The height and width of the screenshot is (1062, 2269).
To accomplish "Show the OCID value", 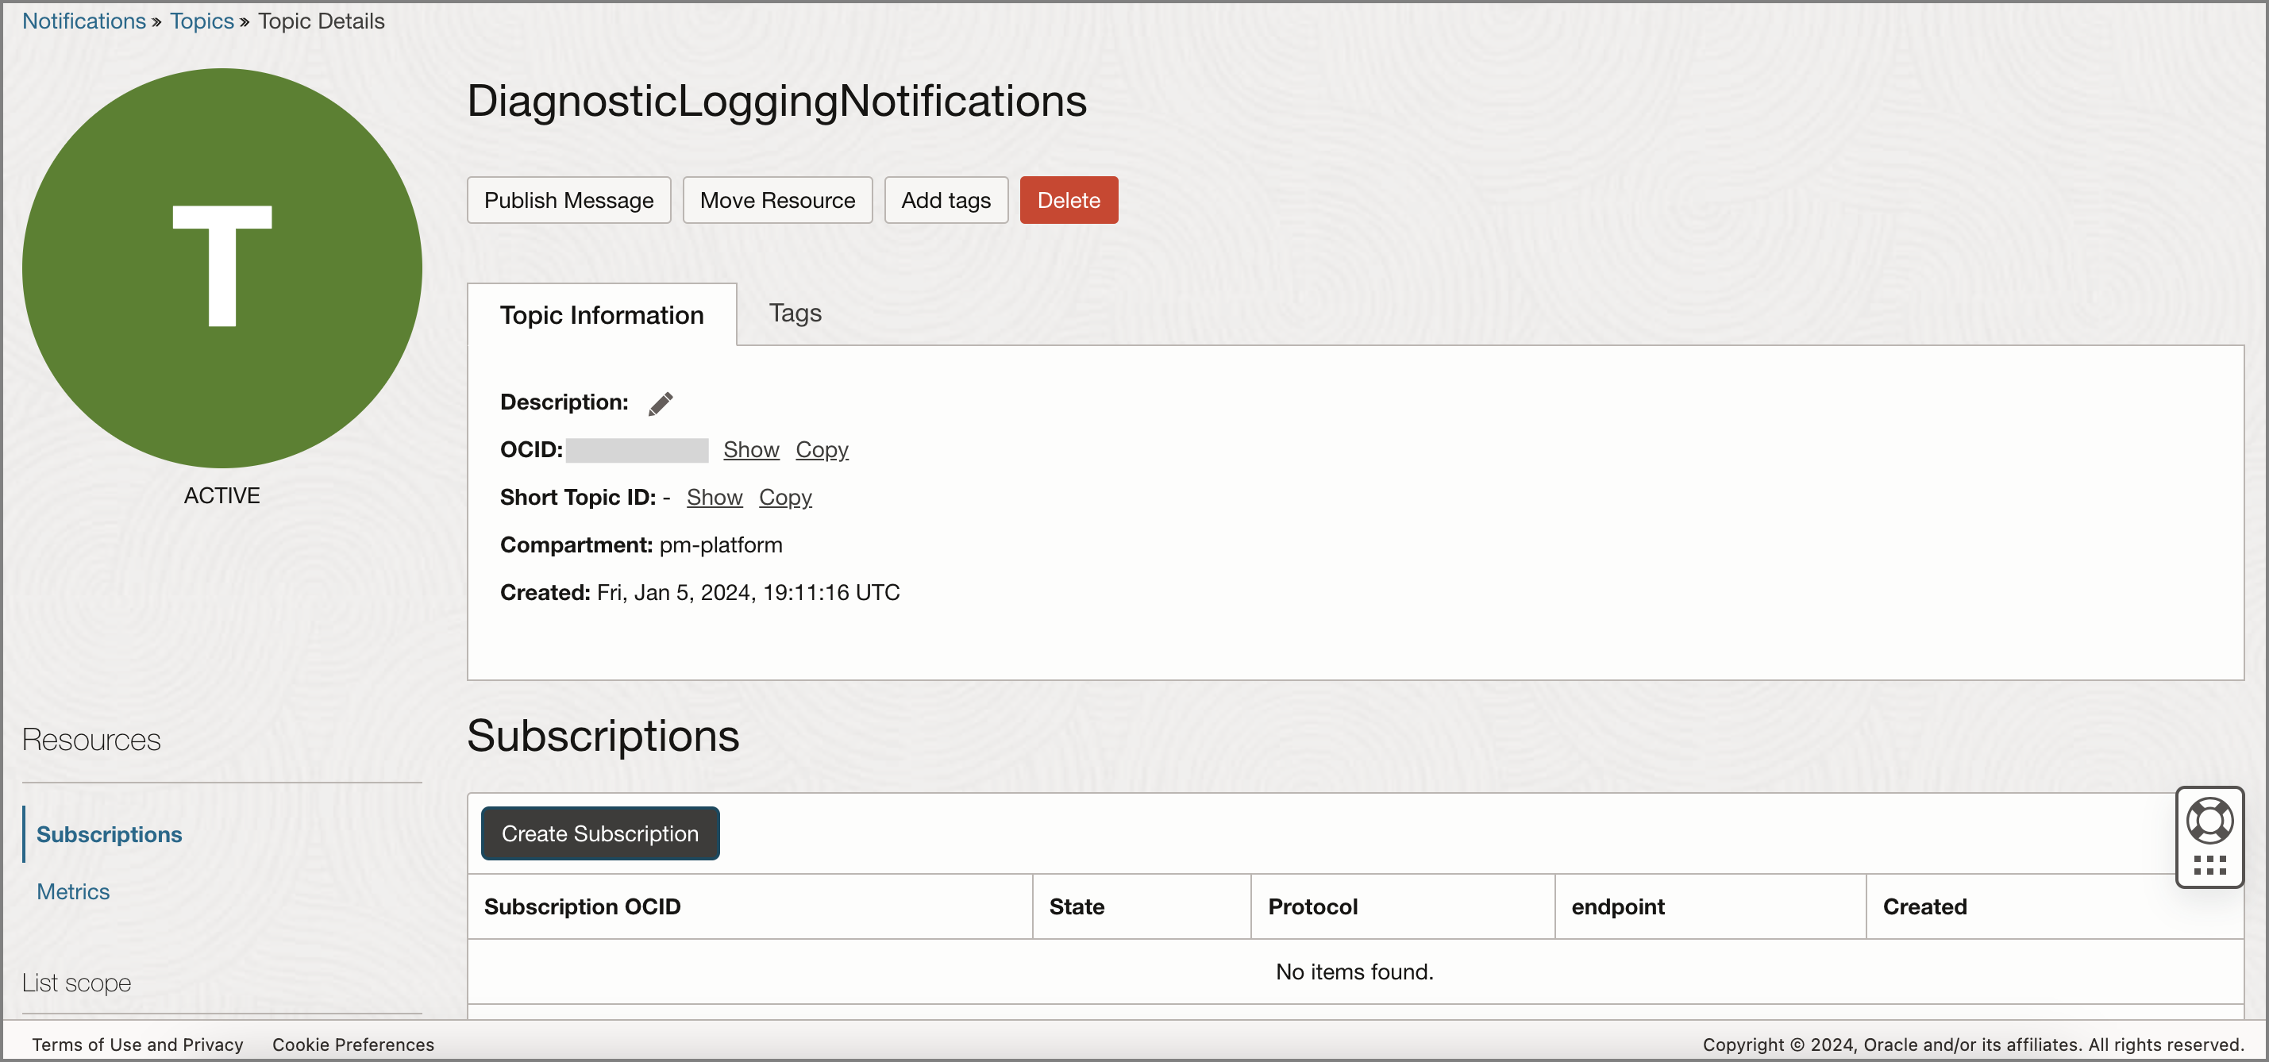I will pyautogui.click(x=750, y=449).
